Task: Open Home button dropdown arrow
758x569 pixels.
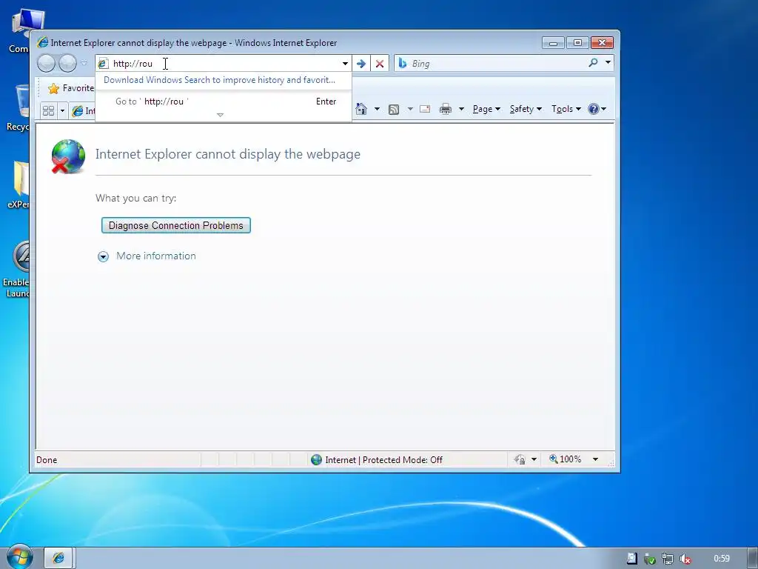Action: click(377, 109)
